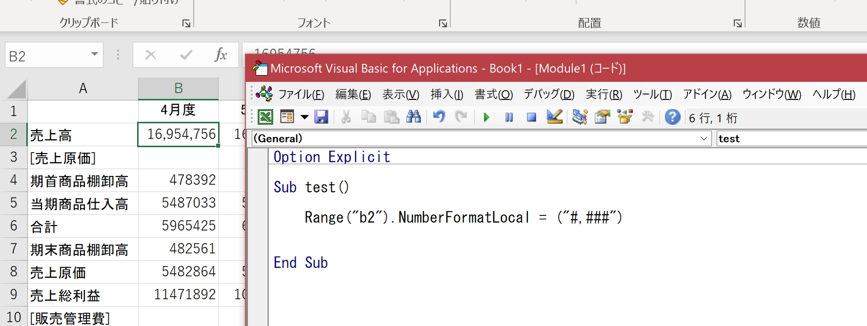867x326 pixels.
Task: Select row 1 header in Excel
Action: coord(14,111)
